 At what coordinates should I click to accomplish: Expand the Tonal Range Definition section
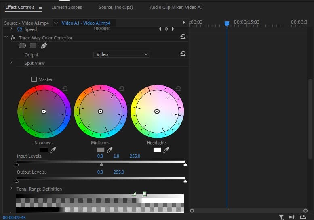pos(11,189)
